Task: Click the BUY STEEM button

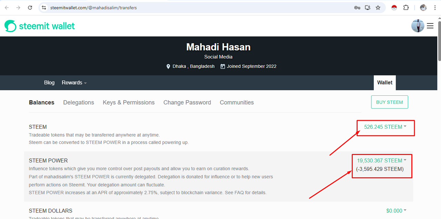Action: point(390,102)
